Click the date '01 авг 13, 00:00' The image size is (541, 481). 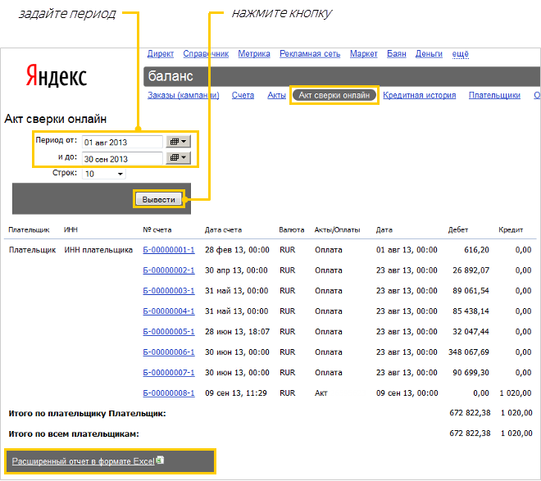407,250
